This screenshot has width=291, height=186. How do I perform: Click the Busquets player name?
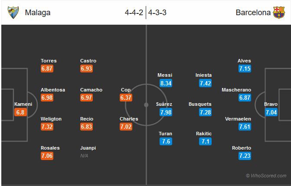(200, 104)
